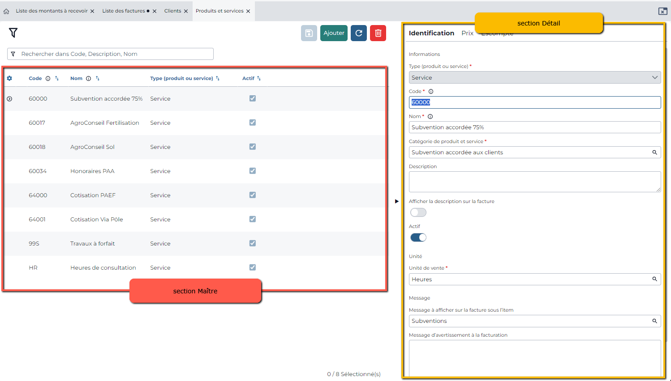Toggle the Actif checkbox for Honoraires PAA
Image resolution: width=671 pixels, height=381 pixels.
point(253,171)
